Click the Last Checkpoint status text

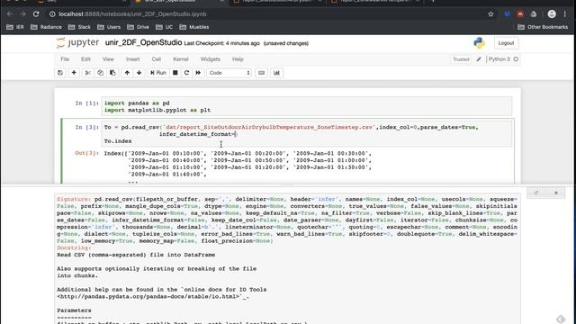coord(221,43)
